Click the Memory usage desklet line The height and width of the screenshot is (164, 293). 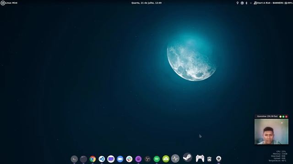(280, 154)
